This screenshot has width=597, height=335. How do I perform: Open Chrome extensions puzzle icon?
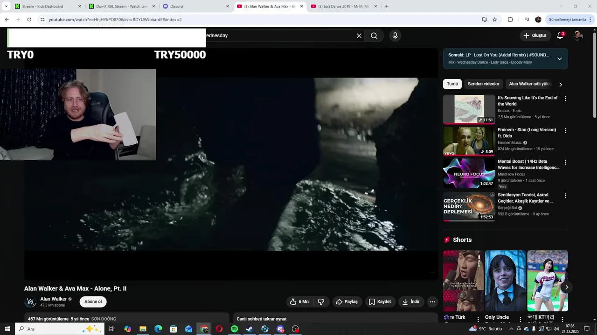(x=510, y=20)
